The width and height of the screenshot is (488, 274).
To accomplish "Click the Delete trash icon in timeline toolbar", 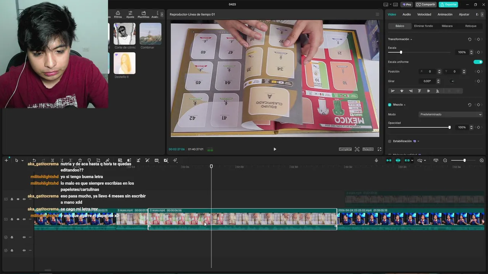I will pos(80,160).
